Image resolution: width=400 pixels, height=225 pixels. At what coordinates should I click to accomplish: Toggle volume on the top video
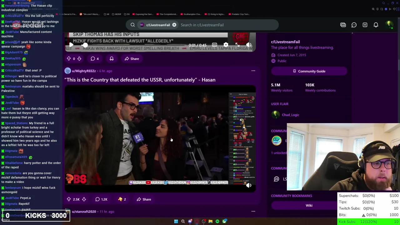[x=249, y=45]
